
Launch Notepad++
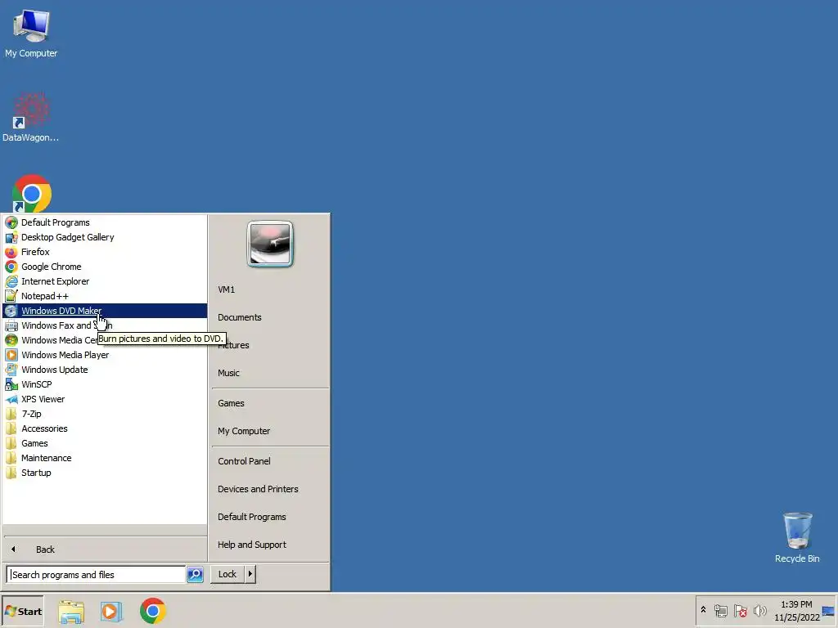(105, 296)
